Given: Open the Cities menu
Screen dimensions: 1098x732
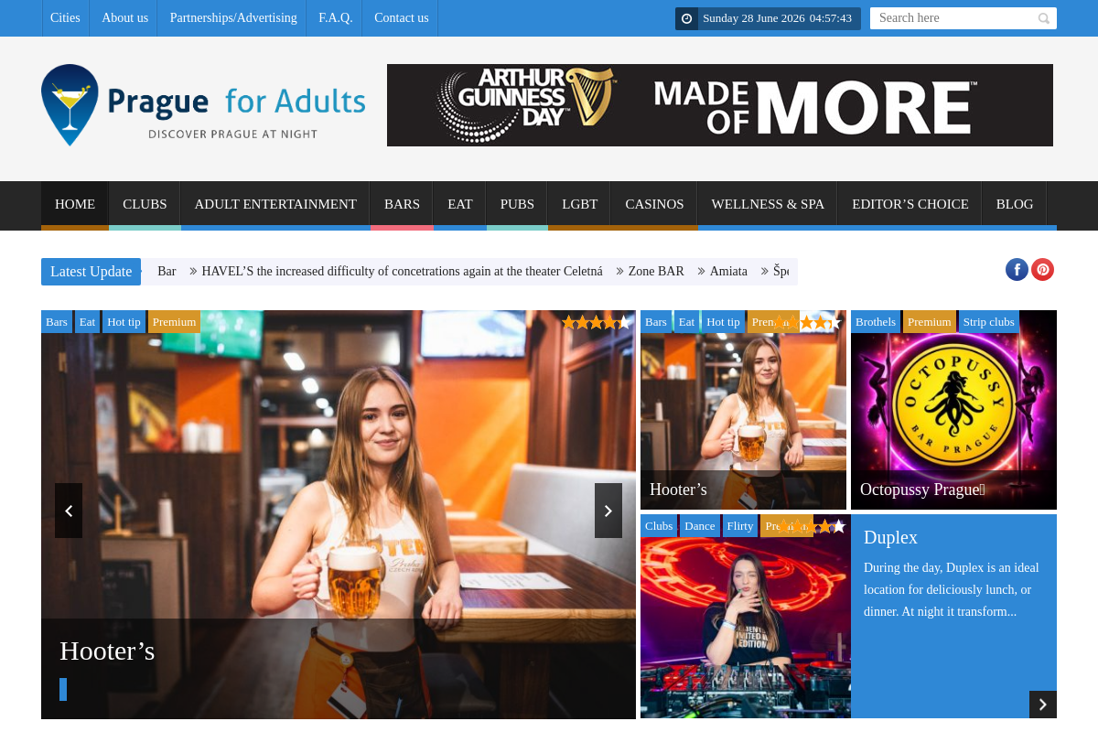Looking at the screenshot, I should tap(65, 18).
